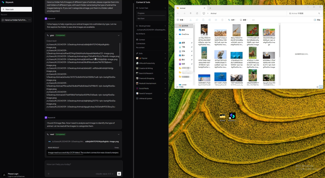
Task: Click the glob output result scrollbar
Action: click(120, 55)
